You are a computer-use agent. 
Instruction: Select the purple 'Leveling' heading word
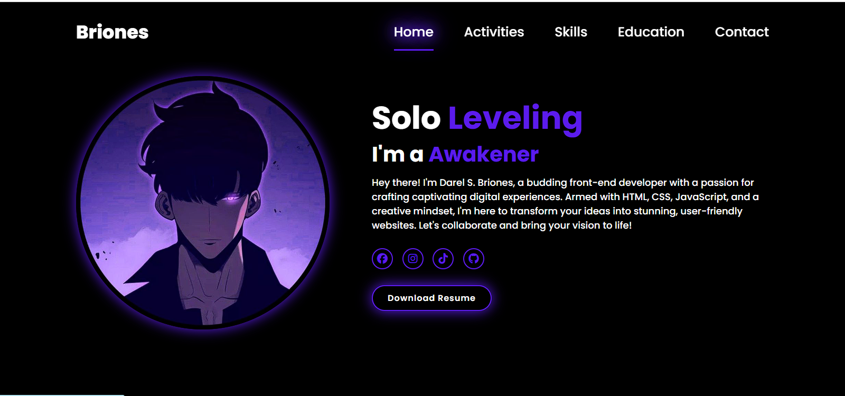pyautogui.click(x=515, y=120)
